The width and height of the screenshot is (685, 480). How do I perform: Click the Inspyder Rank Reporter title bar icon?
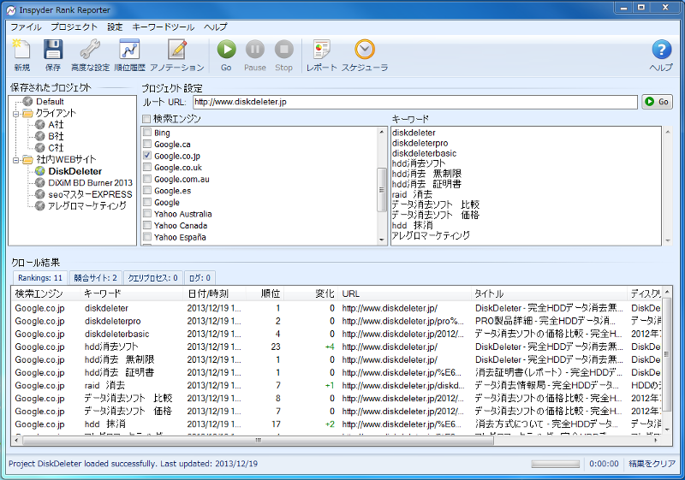[x=11, y=10]
